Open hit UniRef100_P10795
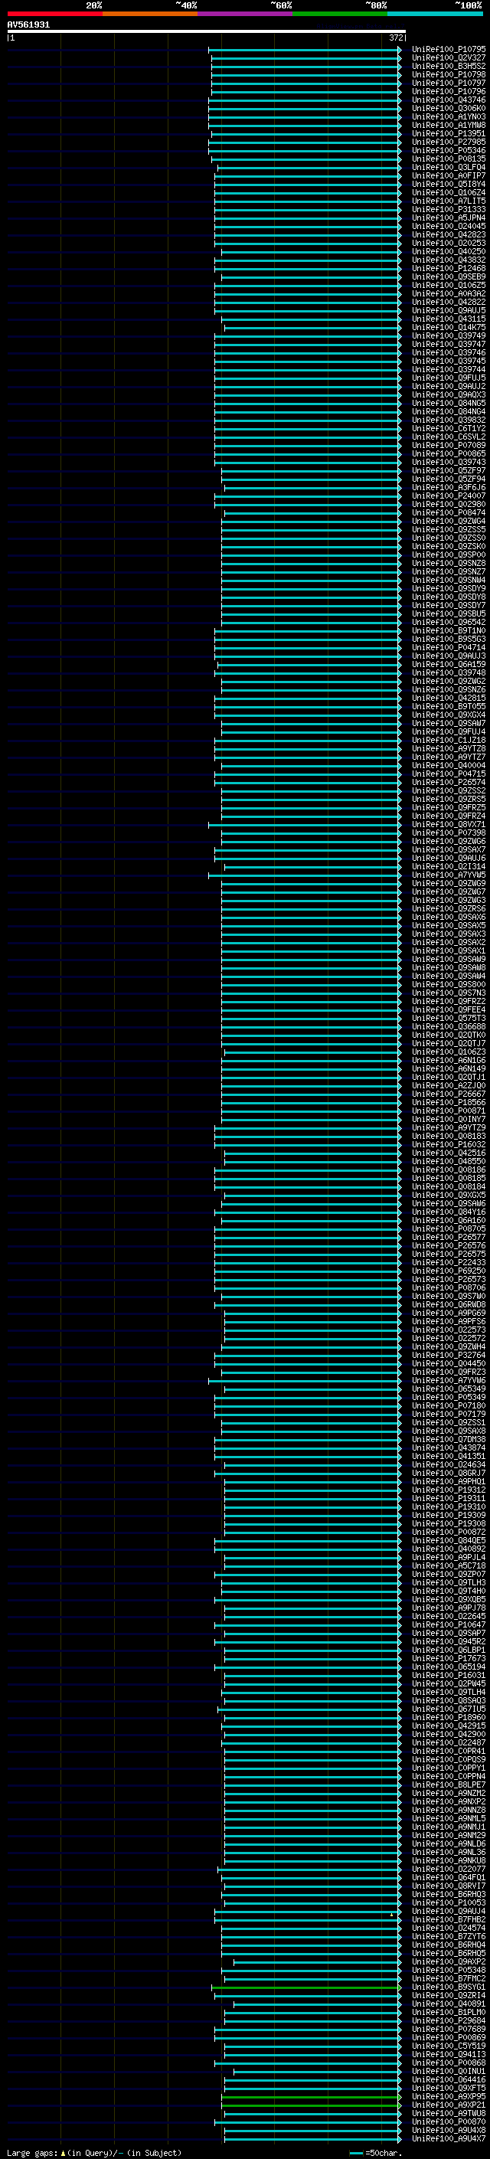Image resolution: width=490 pixels, height=2159 pixels. click(448, 50)
